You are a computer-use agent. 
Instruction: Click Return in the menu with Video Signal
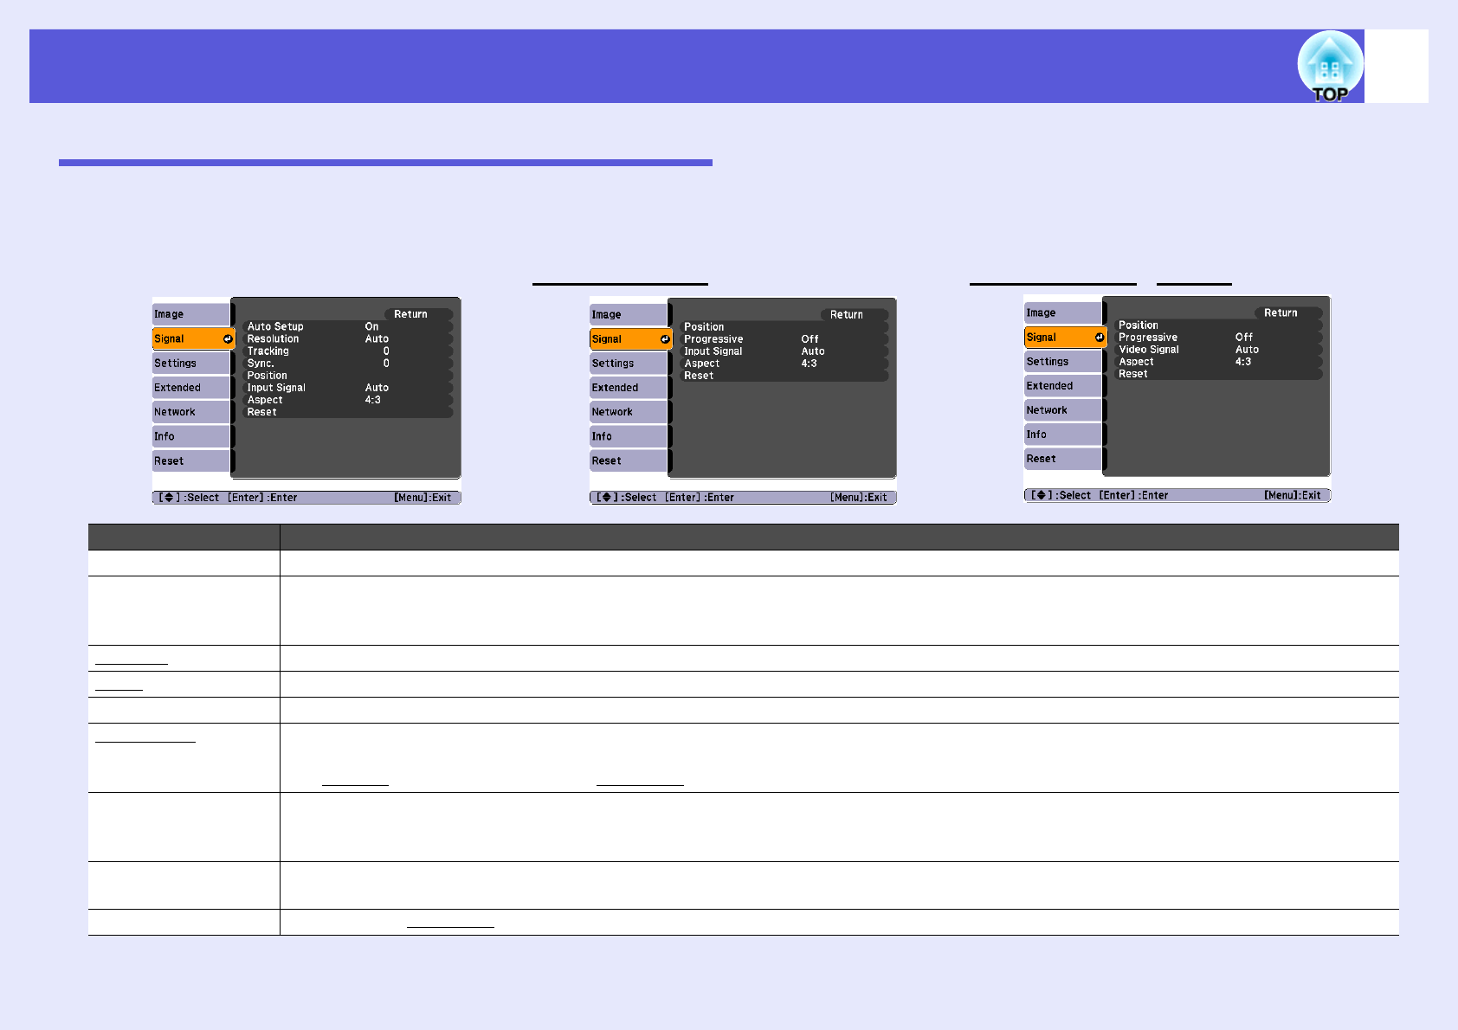coord(1288,312)
